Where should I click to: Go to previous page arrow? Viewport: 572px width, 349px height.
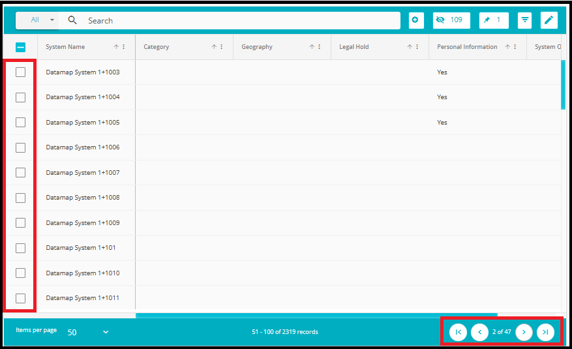click(479, 332)
